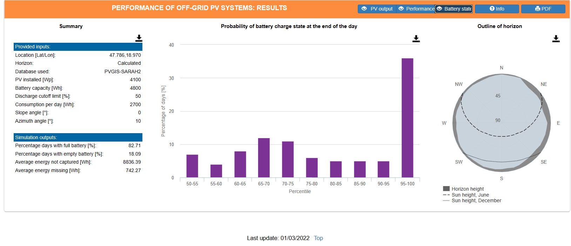Click the 95-100 percentile bar

pyautogui.click(x=407, y=118)
